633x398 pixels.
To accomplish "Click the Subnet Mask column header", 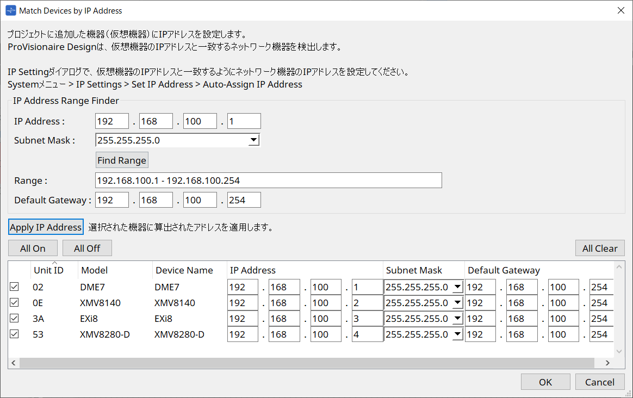I will (424, 270).
